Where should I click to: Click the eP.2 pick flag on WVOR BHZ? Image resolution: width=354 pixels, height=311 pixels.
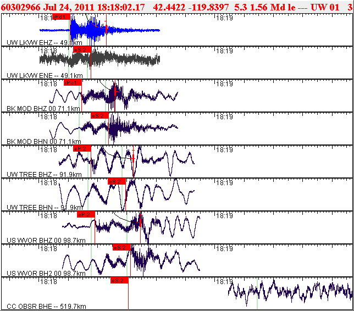pos(86,214)
